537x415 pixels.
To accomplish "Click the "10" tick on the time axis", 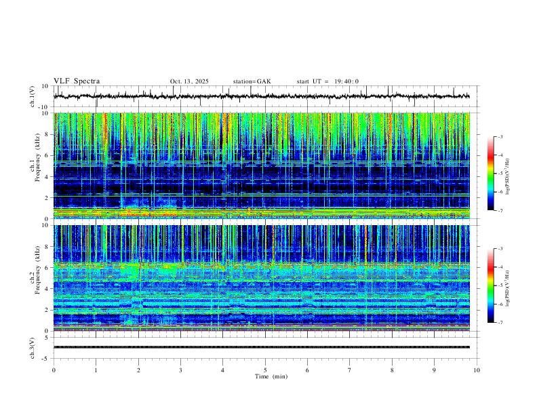I will click(x=477, y=370).
